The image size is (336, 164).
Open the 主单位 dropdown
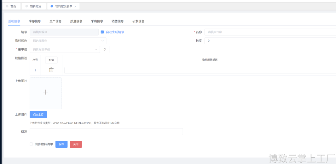(65, 49)
